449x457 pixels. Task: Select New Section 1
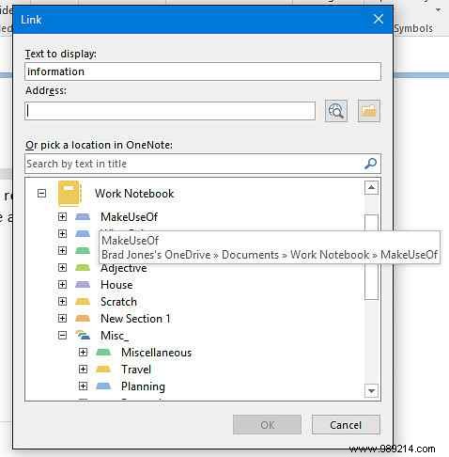(135, 319)
